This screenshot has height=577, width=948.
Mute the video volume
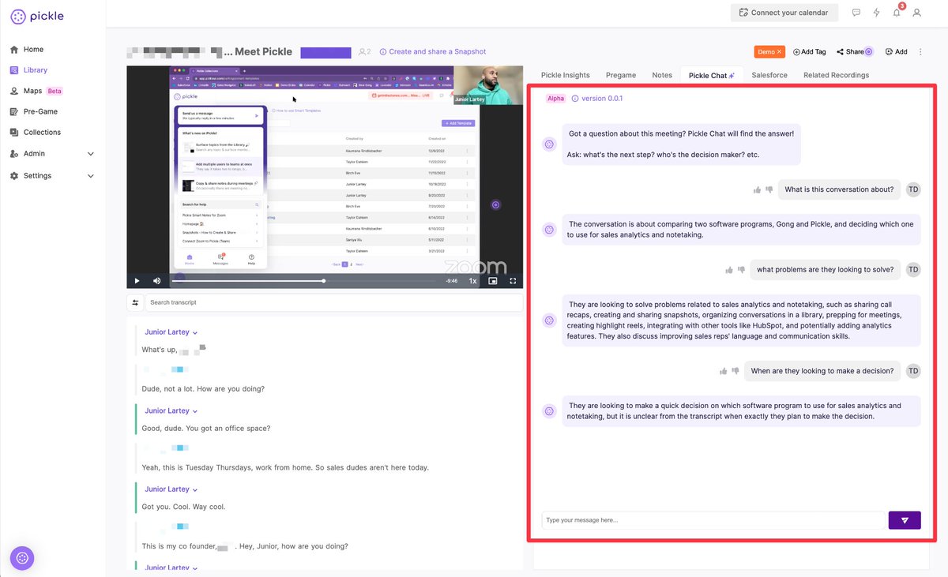pos(156,281)
